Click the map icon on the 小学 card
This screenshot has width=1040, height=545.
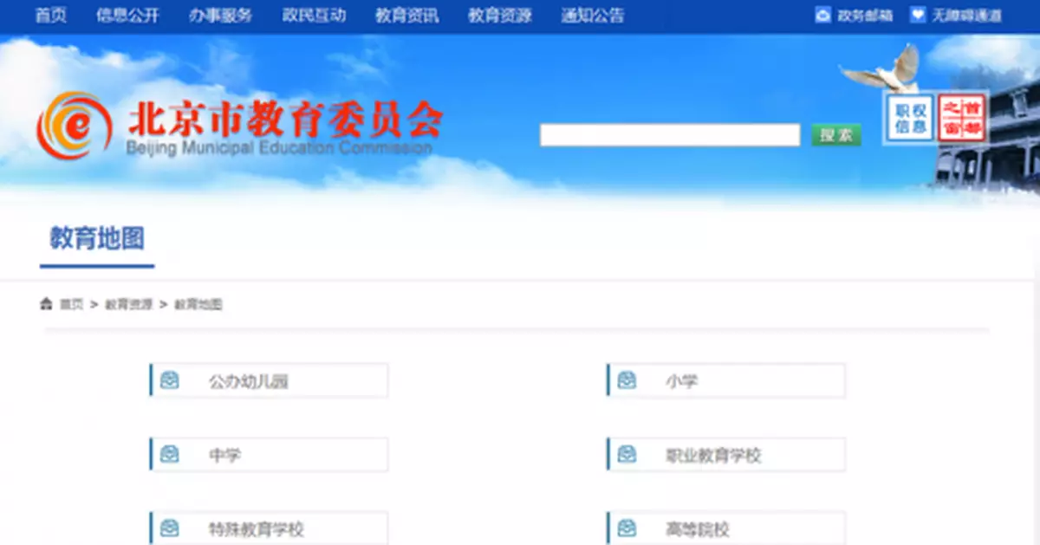626,380
